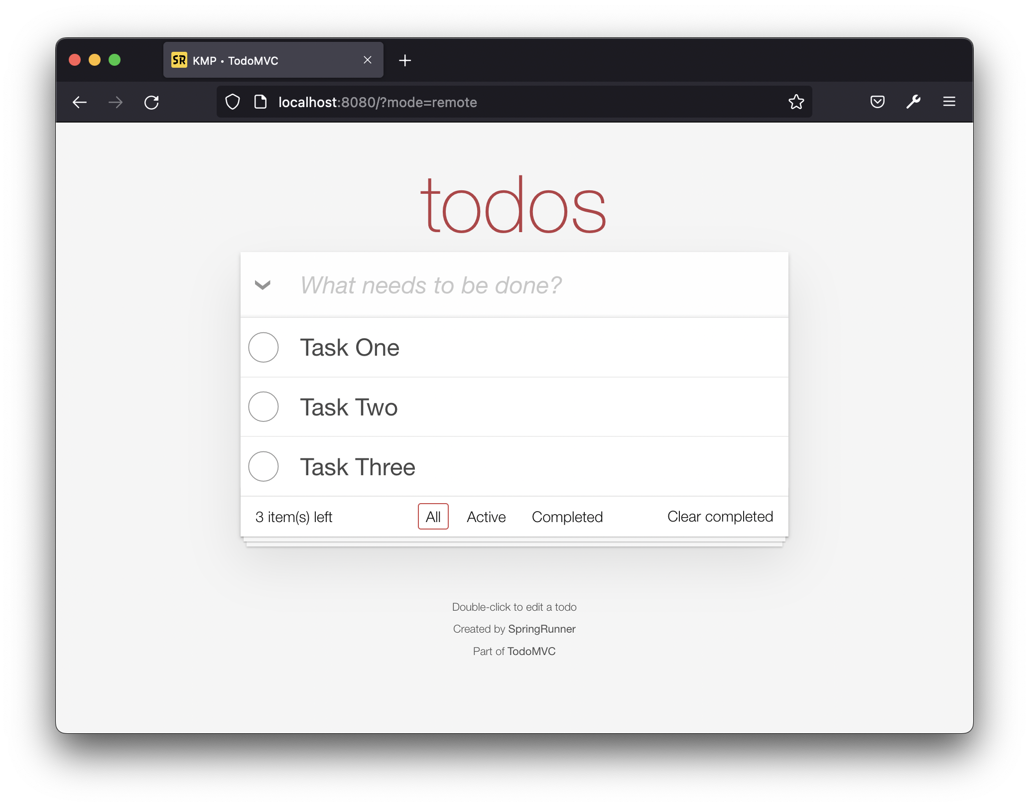Screen dimensions: 1029x807
Task: Open the shield tracking protection icon
Action: 233,102
